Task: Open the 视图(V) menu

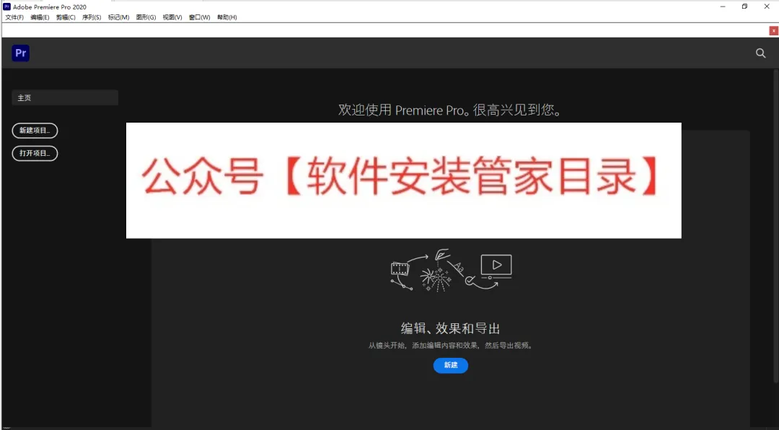Action: (x=172, y=17)
